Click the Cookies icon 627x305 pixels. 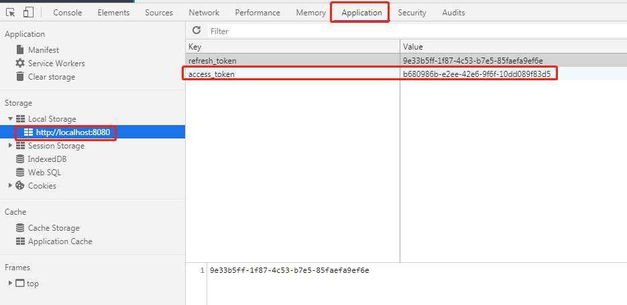tap(20, 185)
